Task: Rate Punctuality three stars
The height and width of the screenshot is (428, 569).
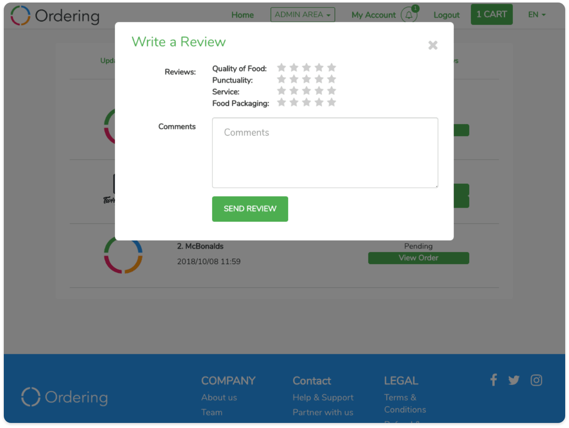Action: (306, 79)
